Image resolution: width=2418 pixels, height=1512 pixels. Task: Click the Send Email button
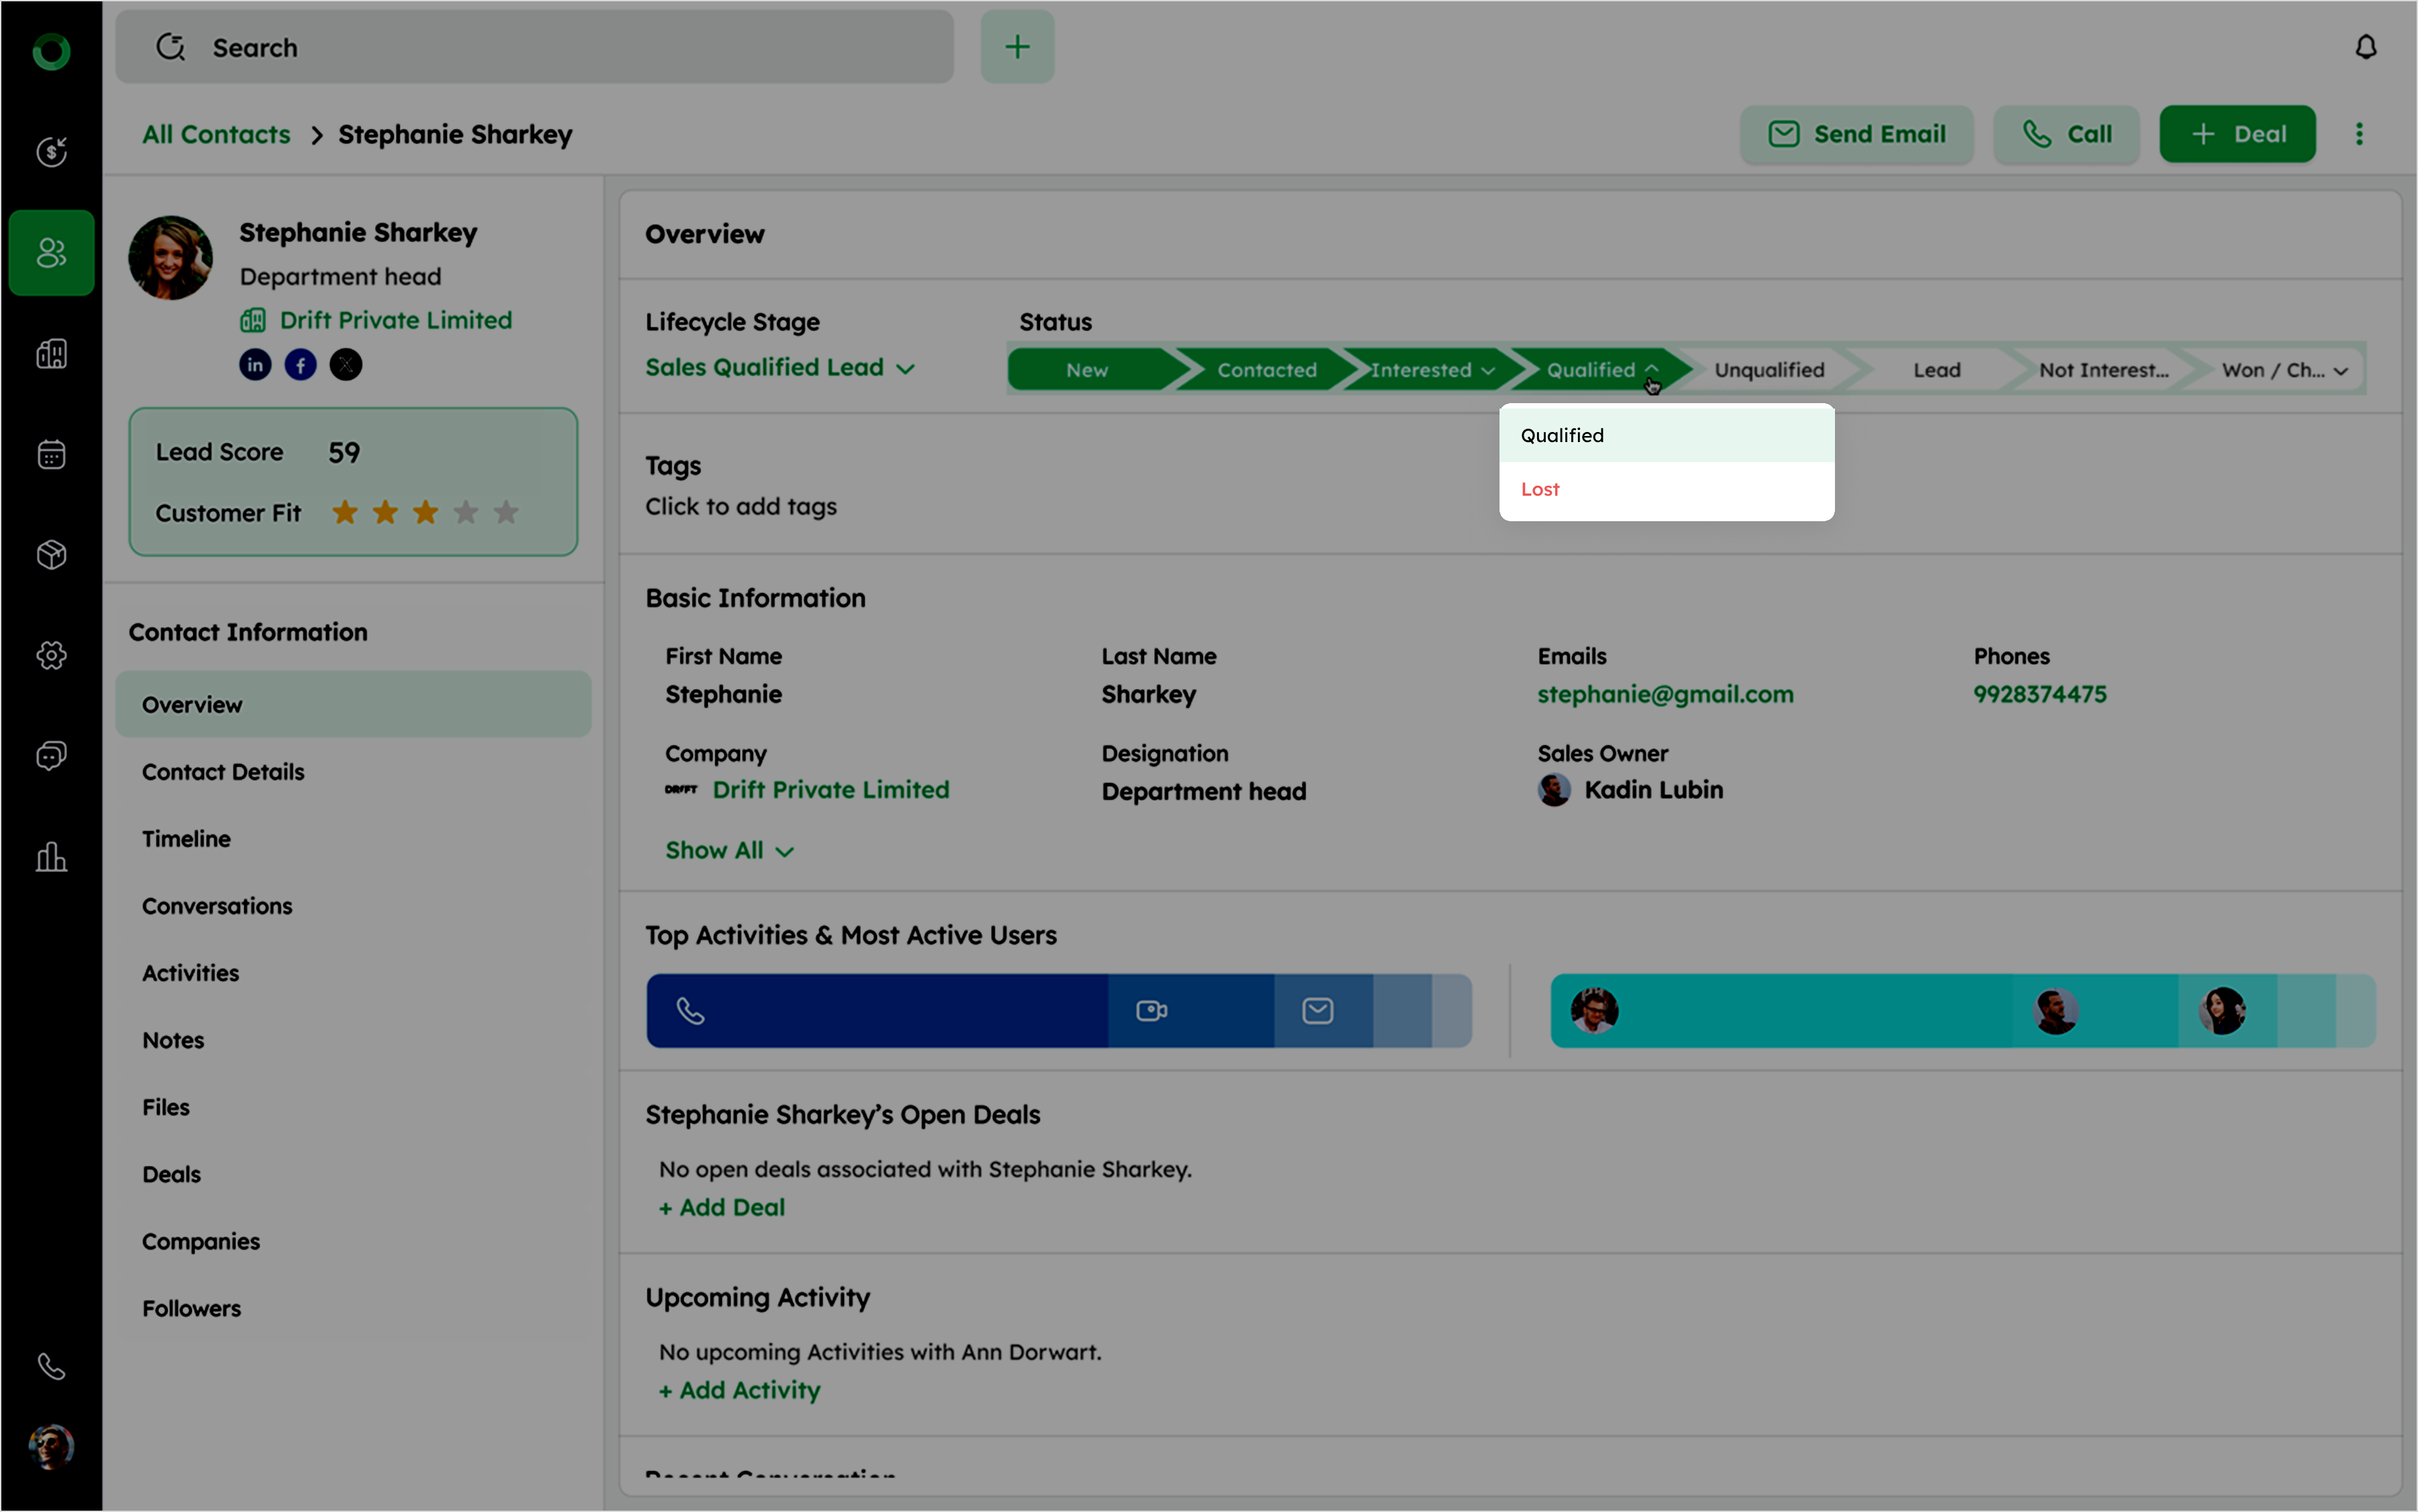point(1856,134)
